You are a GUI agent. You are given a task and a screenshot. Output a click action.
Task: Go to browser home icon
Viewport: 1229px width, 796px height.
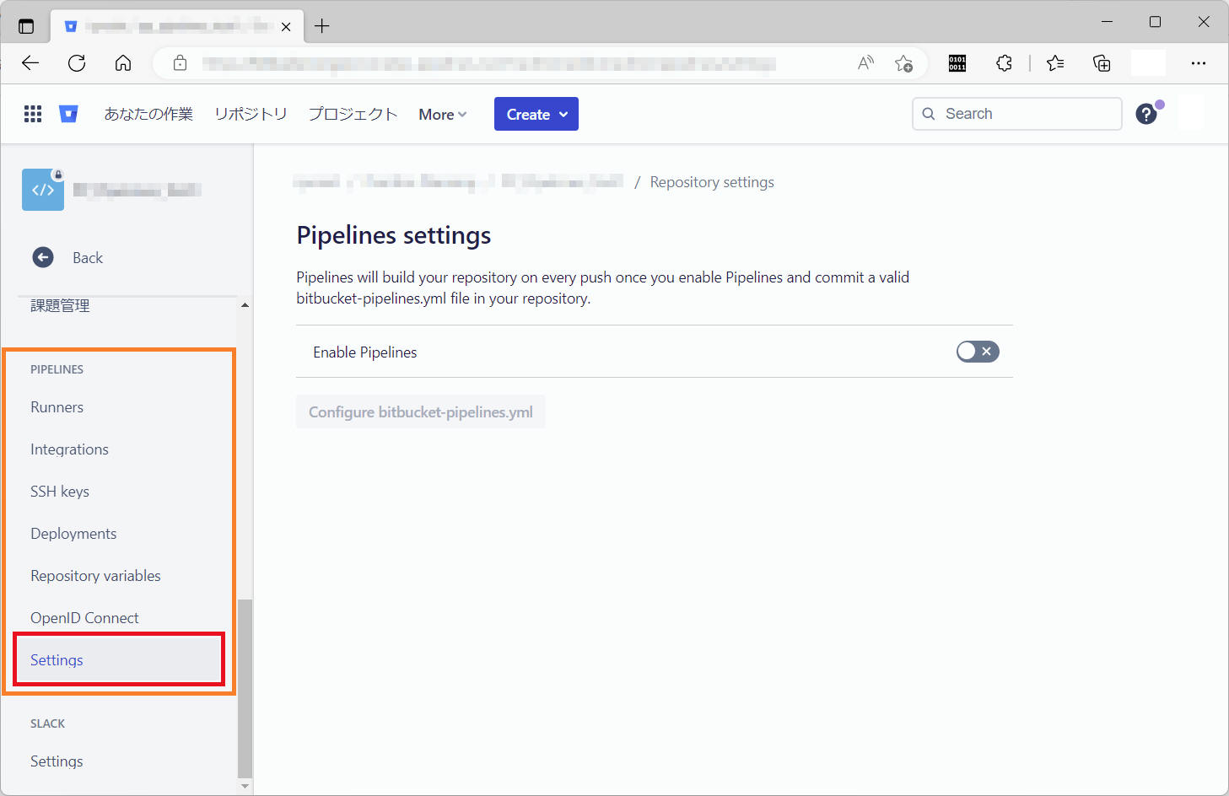coord(123,63)
